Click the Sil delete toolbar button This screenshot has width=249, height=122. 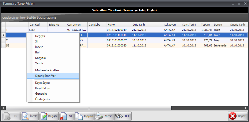[66, 116]
